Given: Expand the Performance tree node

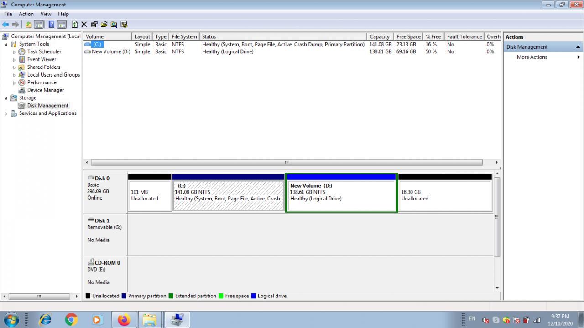Looking at the screenshot, I should (14, 83).
